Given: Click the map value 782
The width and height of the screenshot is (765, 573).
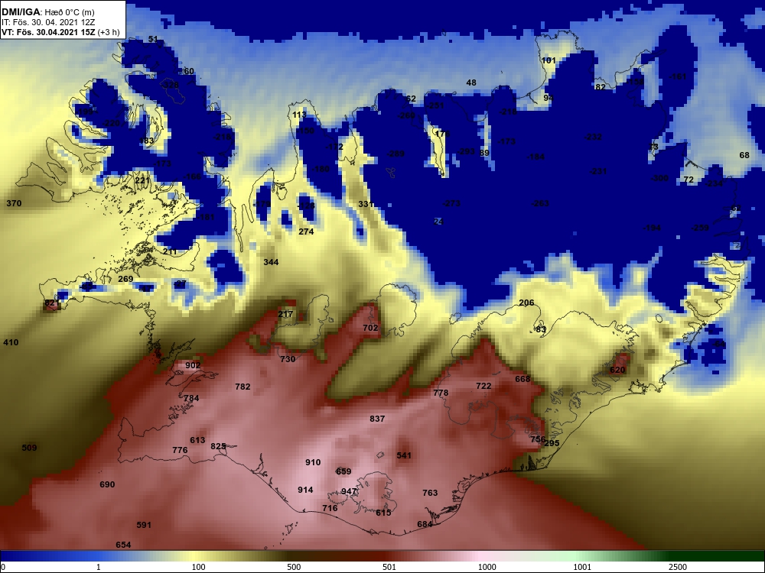Looking at the screenshot, I should [243, 387].
